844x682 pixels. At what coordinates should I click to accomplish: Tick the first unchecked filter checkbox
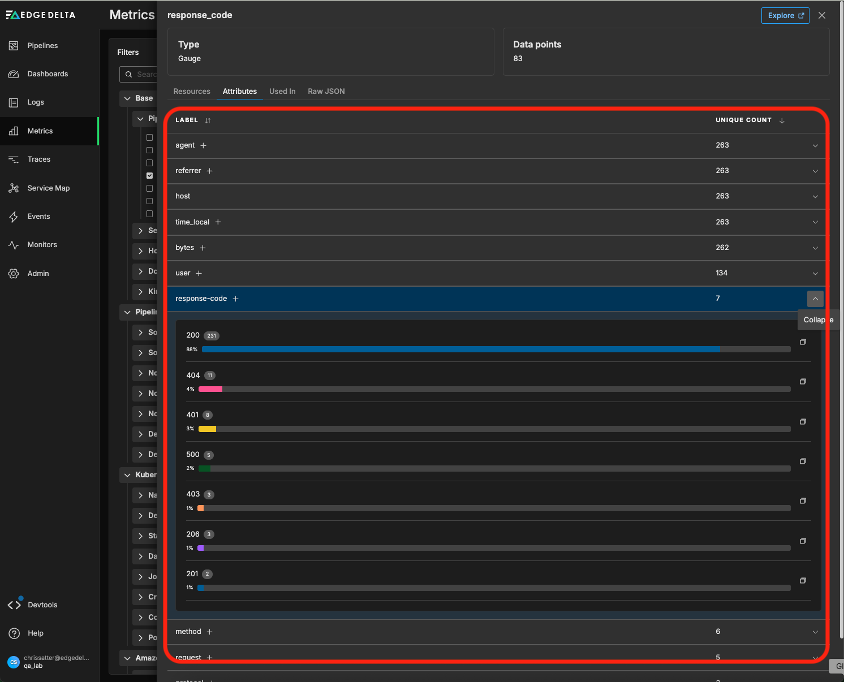click(x=150, y=137)
